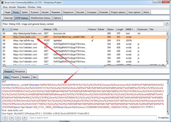The height and width of the screenshot is (122, 171).
Task: Open the Spider tab
Action: 25,12
